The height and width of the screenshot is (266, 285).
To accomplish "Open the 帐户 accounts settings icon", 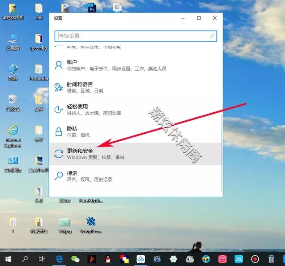I will coord(59,65).
